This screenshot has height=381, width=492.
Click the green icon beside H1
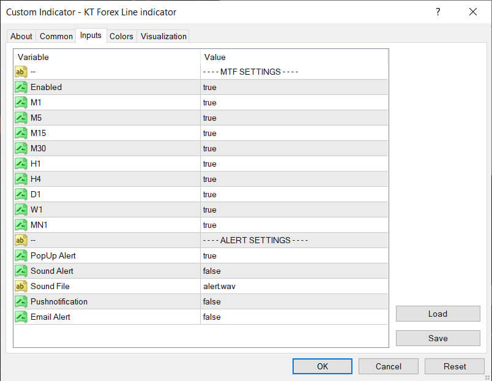21,164
